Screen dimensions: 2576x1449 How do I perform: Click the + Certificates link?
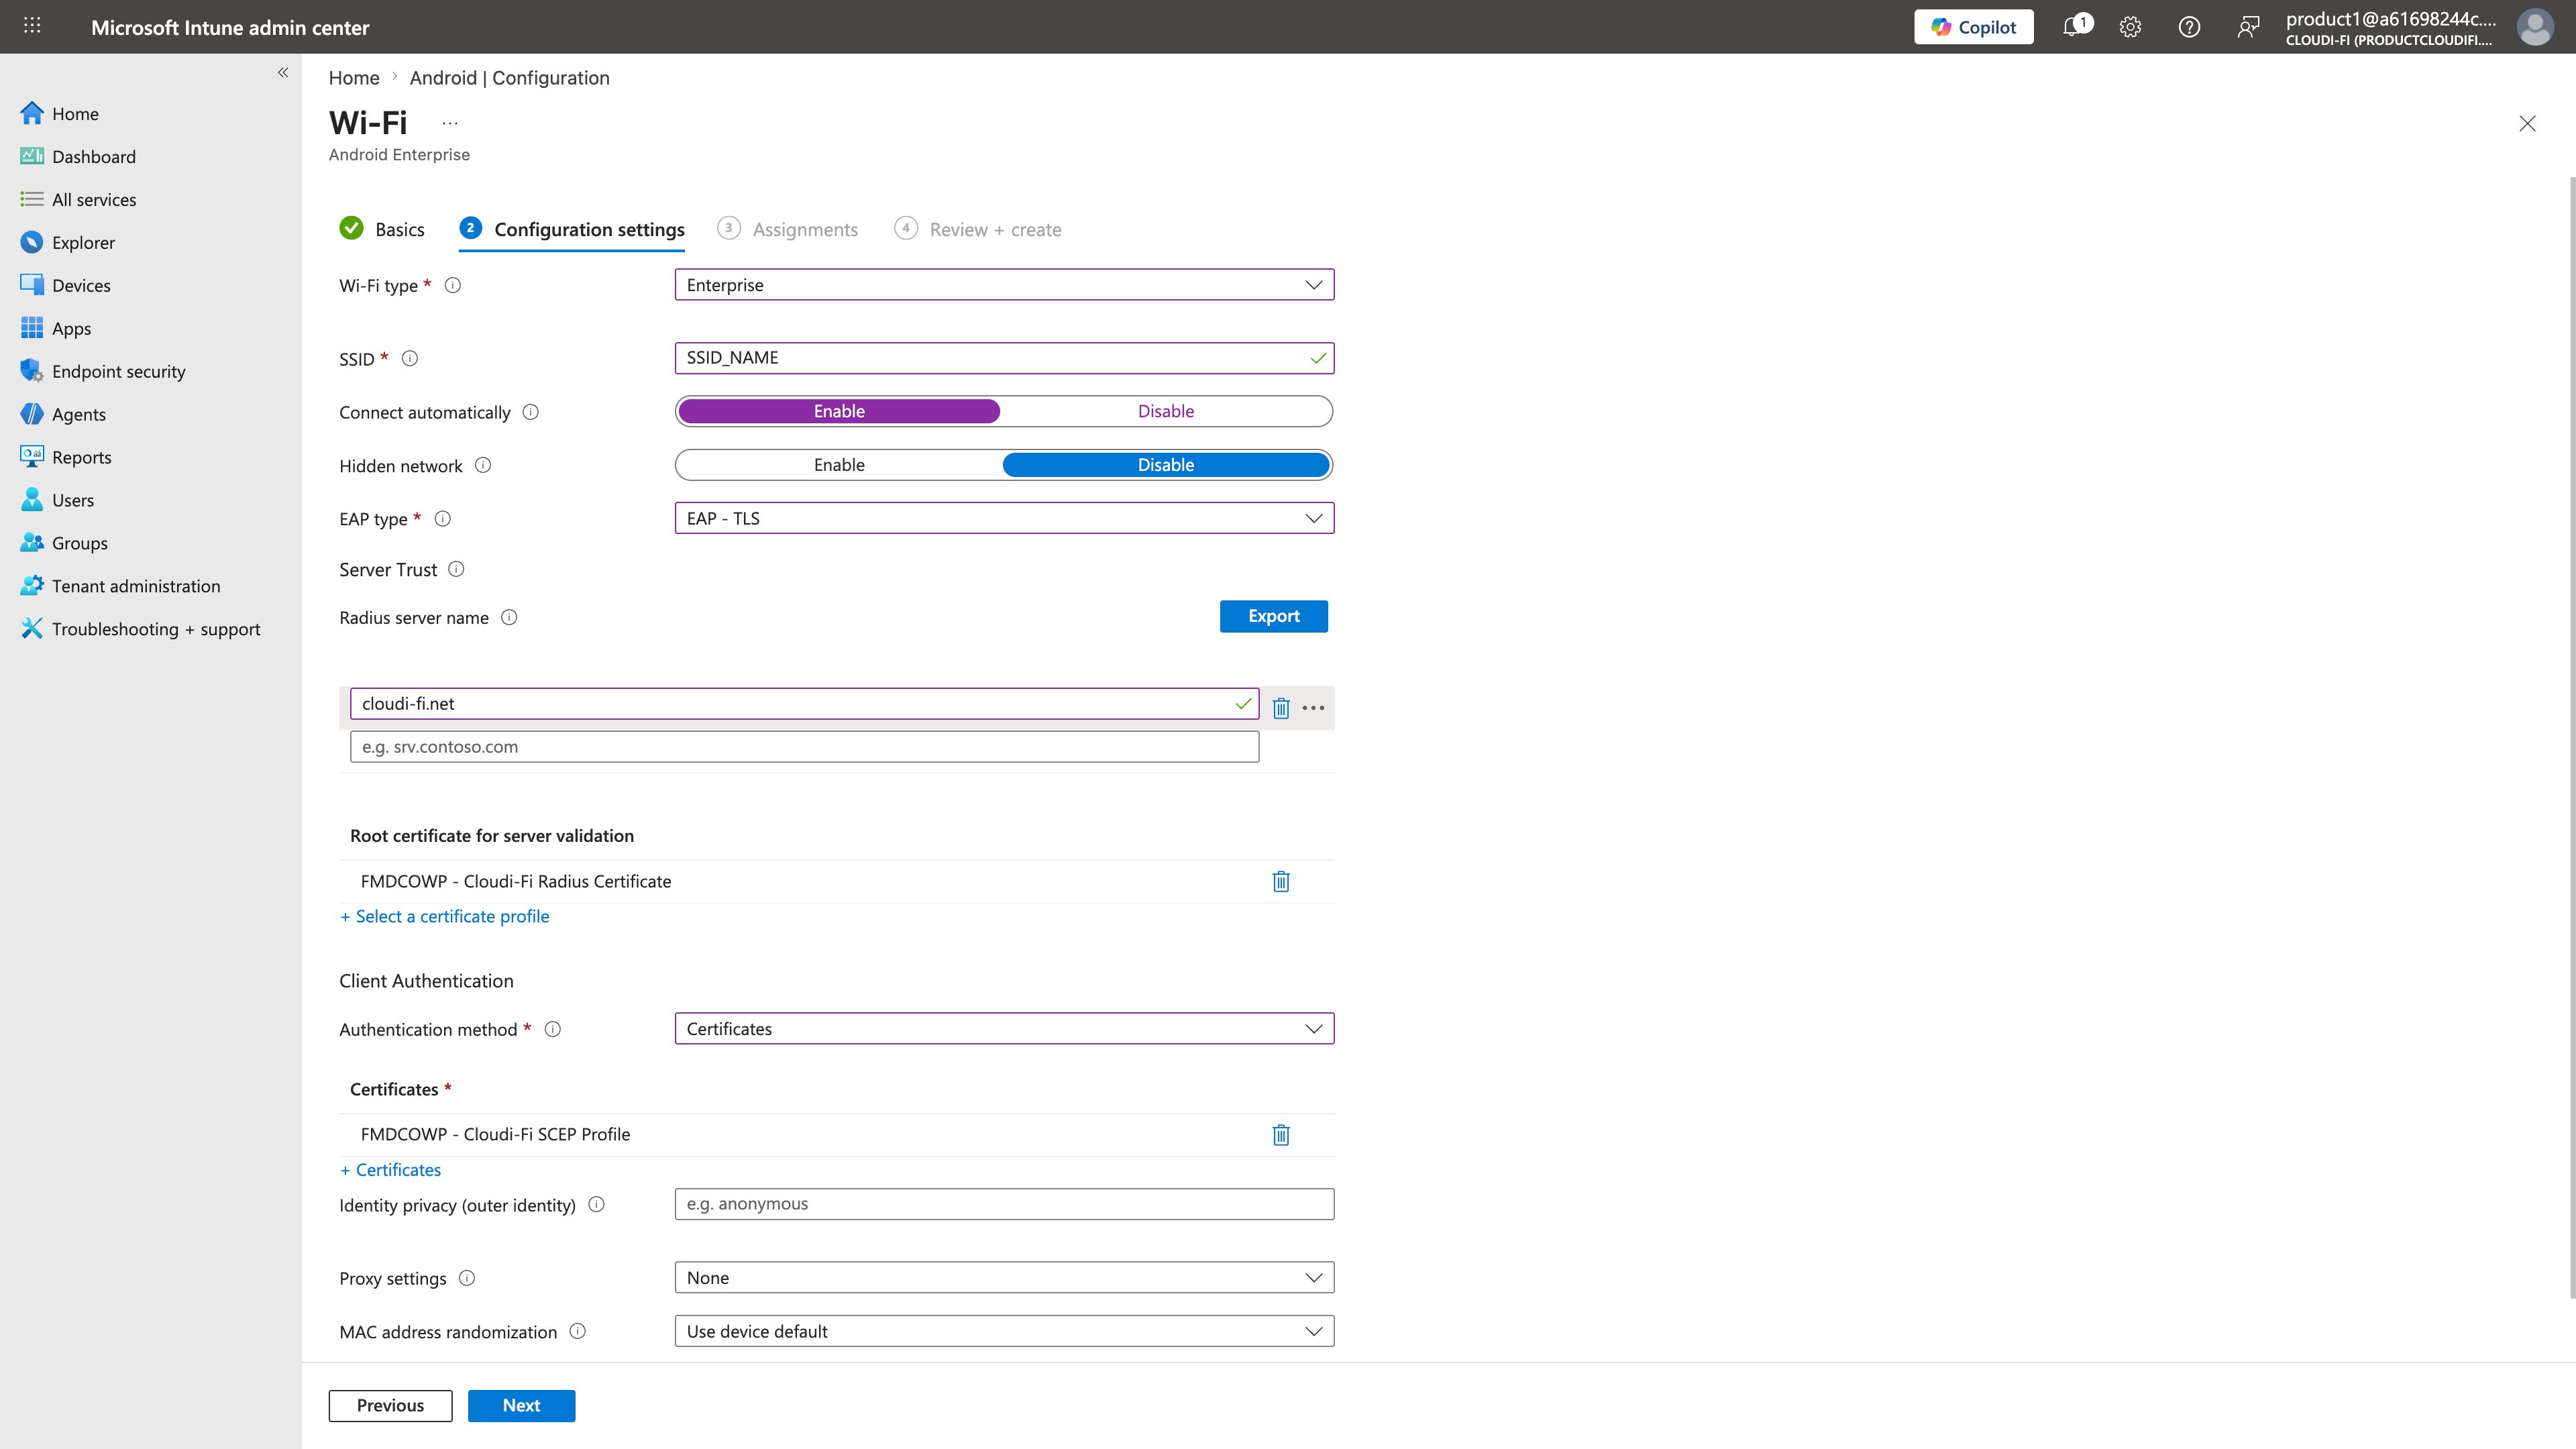390,1170
